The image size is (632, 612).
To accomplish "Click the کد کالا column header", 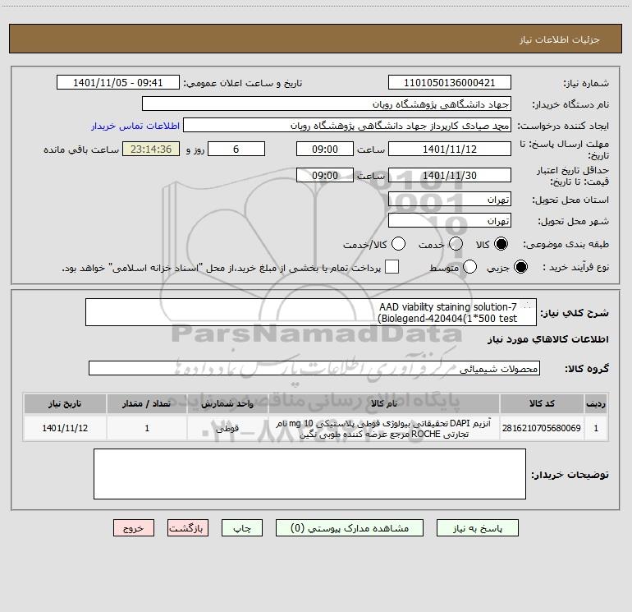I will click(542, 404).
